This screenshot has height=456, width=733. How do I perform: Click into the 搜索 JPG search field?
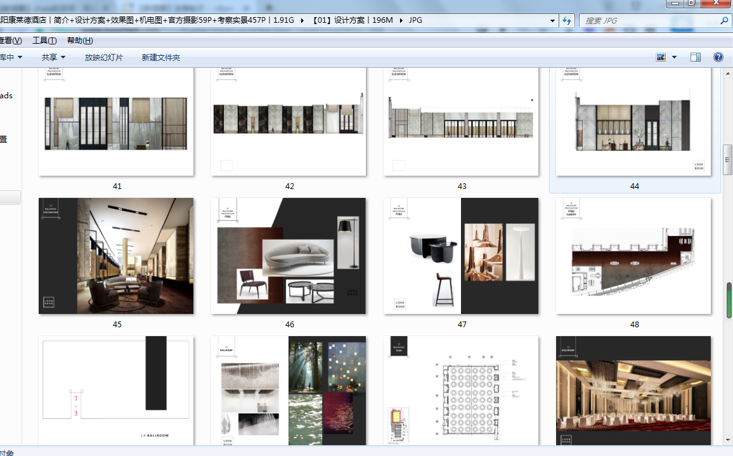click(649, 20)
